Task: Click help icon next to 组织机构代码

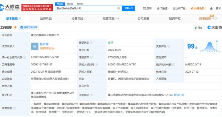Action: coord(174,65)
